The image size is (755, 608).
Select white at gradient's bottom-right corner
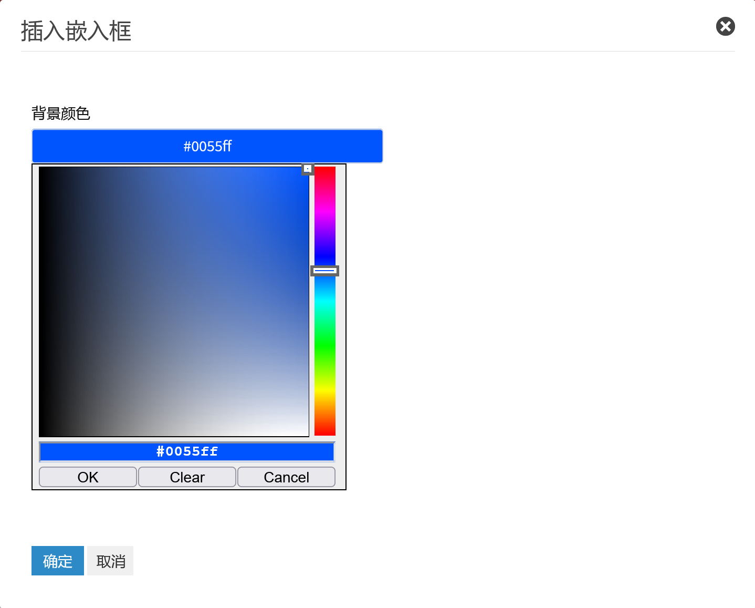(307, 434)
